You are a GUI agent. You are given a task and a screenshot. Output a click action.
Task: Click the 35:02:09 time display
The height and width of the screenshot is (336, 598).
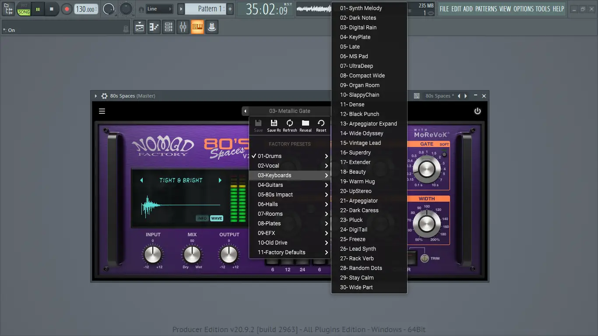point(266,9)
